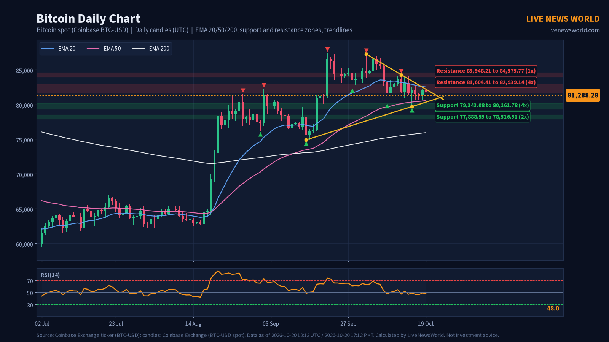Image resolution: width=609 pixels, height=342 pixels.
Task: Click the 80,000 price axis label
Action: click(24, 105)
